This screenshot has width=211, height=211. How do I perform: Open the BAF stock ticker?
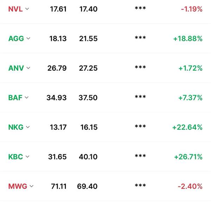click(x=15, y=98)
